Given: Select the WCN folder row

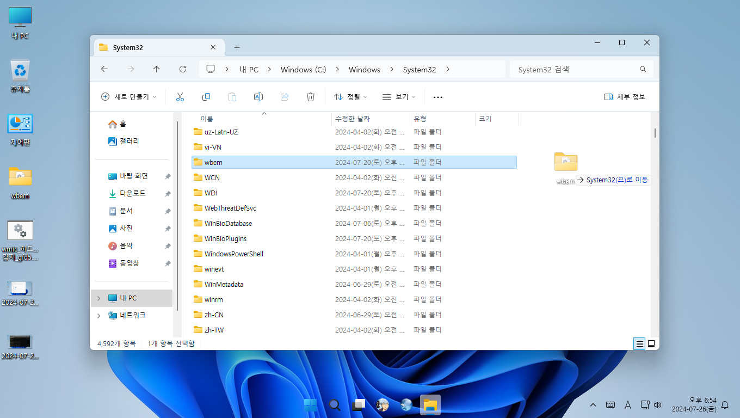Looking at the screenshot, I should click(x=354, y=177).
